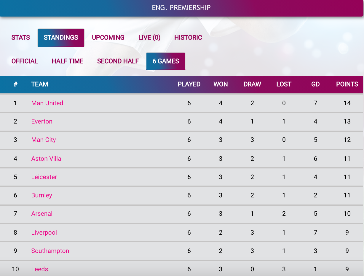
Task: Open the Leeds team link
Action: (40, 269)
